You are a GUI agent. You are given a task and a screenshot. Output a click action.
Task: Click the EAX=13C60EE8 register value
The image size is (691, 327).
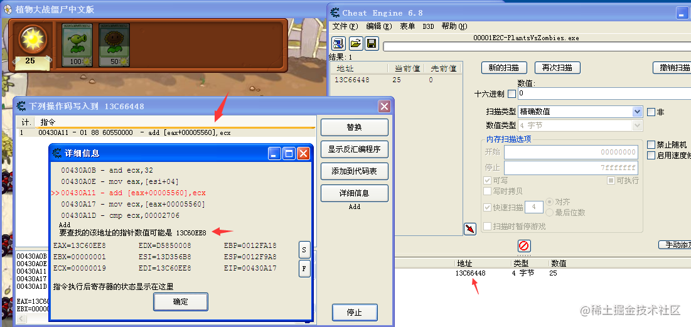coord(79,245)
